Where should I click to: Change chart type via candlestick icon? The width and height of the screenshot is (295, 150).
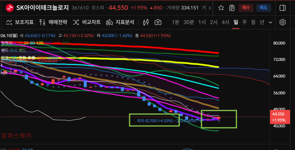click(146, 22)
